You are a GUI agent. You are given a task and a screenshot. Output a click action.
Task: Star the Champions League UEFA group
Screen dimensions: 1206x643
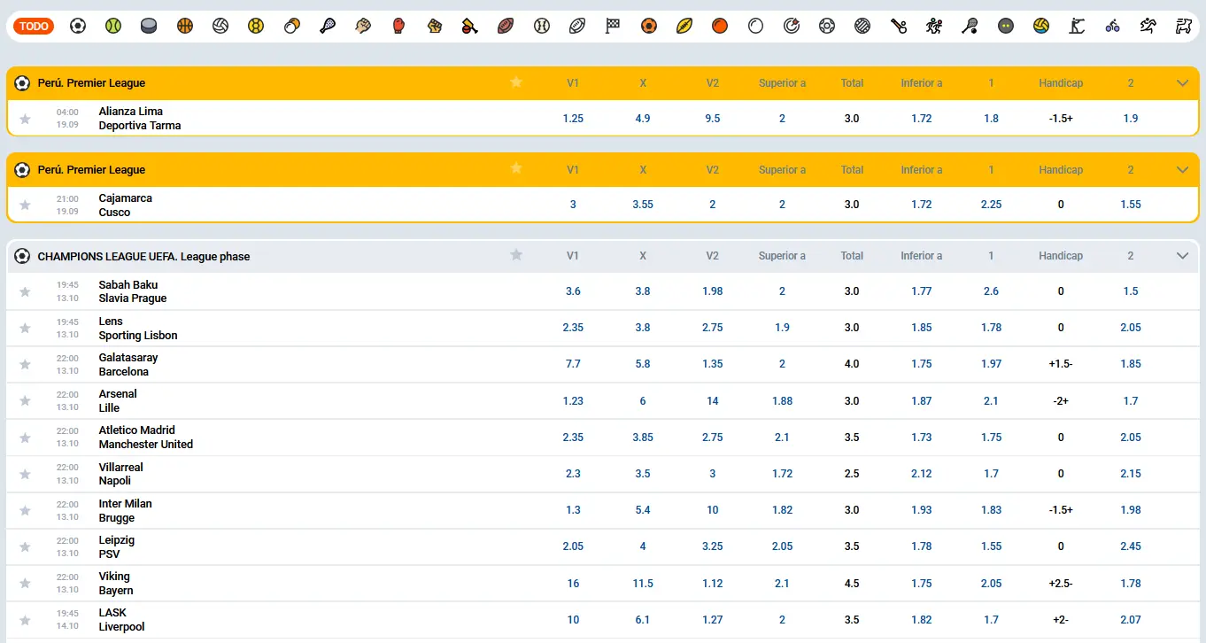click(x=516, y=255)
